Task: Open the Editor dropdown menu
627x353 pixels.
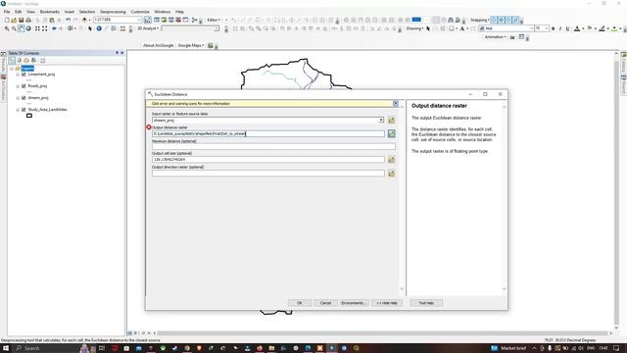Action: 214,20
